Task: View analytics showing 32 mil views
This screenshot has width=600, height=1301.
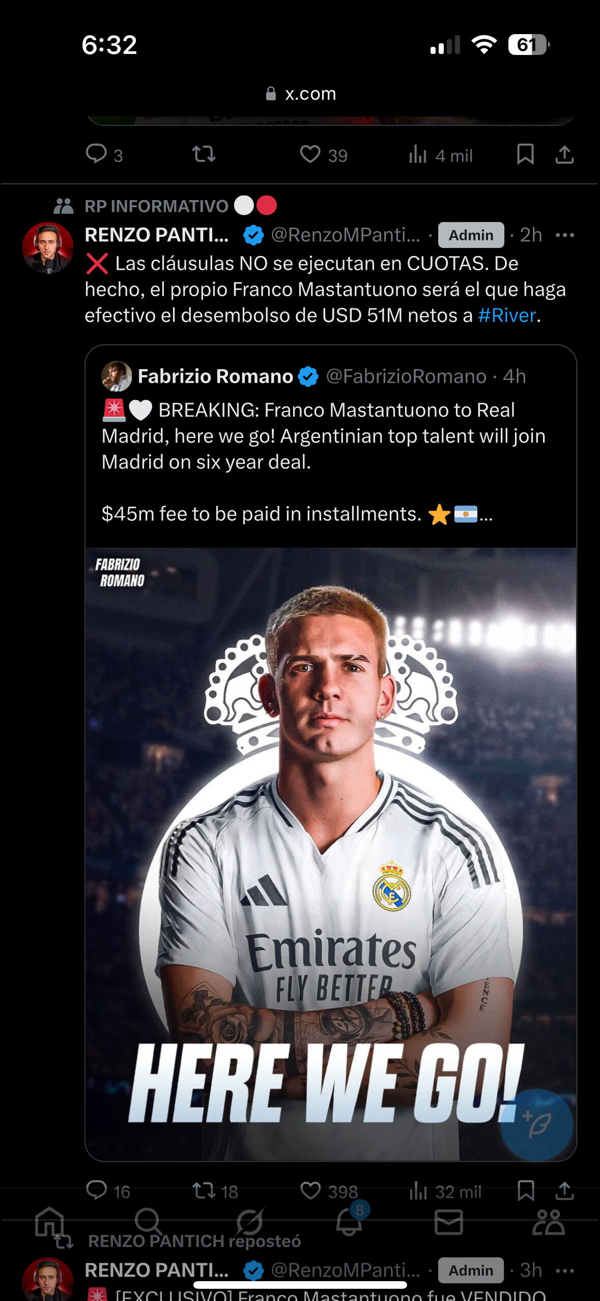Action: pyautogui.click(x=445, y=1191)
